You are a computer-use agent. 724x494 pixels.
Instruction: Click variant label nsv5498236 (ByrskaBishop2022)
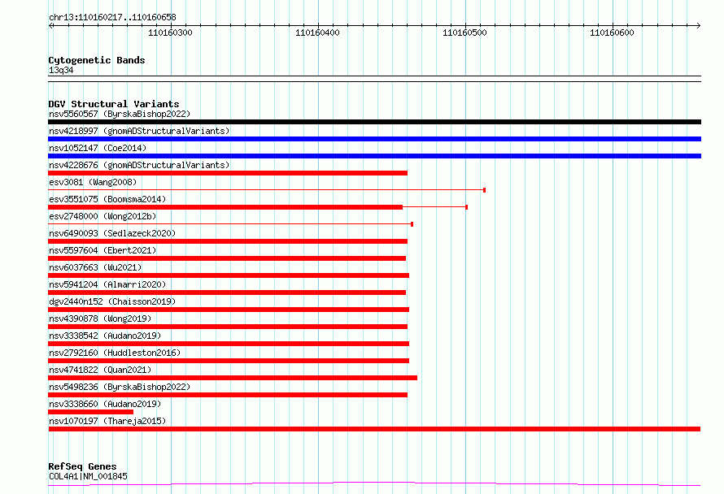coord(120,387)
